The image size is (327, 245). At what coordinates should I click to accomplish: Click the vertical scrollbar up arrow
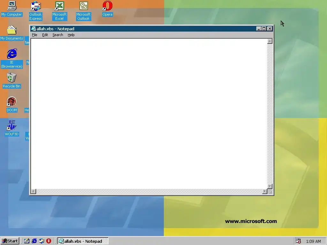coord(270,41)
